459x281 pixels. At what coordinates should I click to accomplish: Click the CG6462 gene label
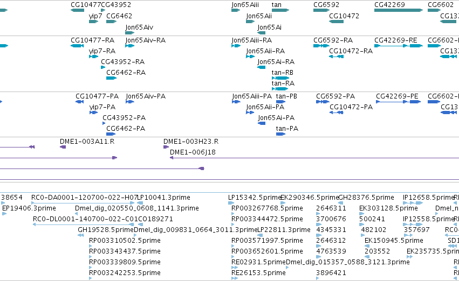(119, 16)
